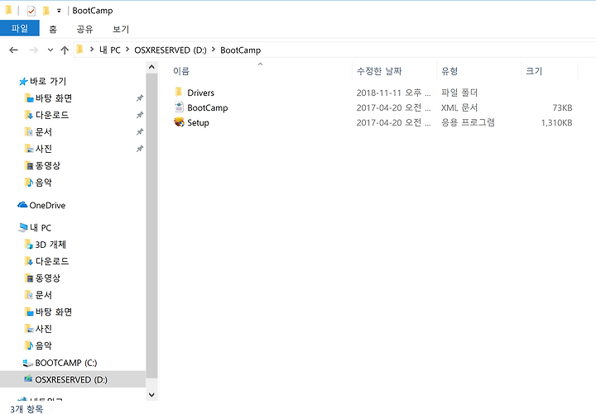
Task: Select the Setup application name
Action: point(198,123)
